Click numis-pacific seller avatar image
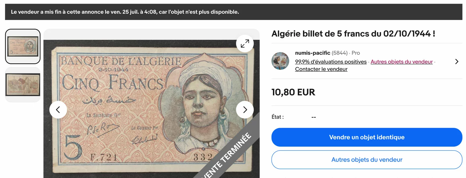 pos(280,61)
